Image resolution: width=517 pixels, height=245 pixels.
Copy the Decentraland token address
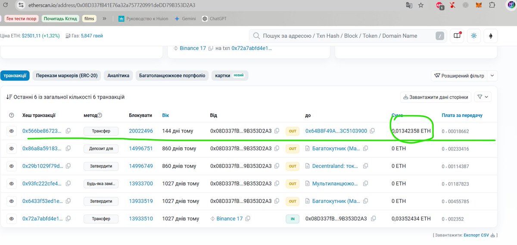(x=366, y=166)
